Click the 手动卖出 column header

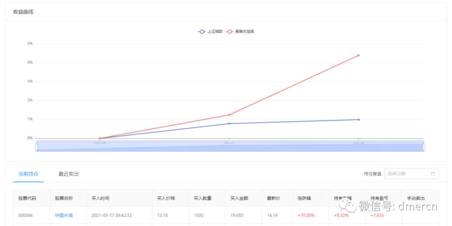(416, 198)
